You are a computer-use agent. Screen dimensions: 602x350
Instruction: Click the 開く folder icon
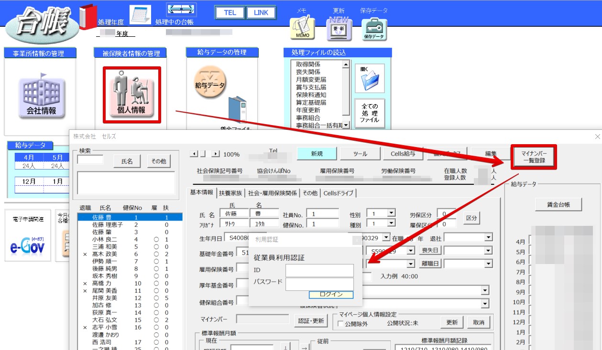370,78
